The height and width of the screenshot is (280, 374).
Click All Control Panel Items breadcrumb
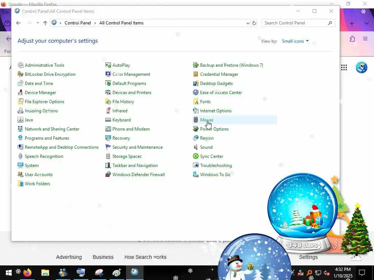click(x=121, y=23)
